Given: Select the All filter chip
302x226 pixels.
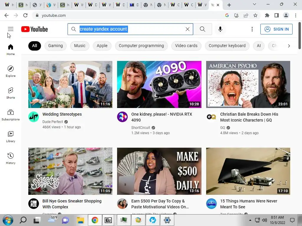Looking at the screenshot, I should pos(35,46).
